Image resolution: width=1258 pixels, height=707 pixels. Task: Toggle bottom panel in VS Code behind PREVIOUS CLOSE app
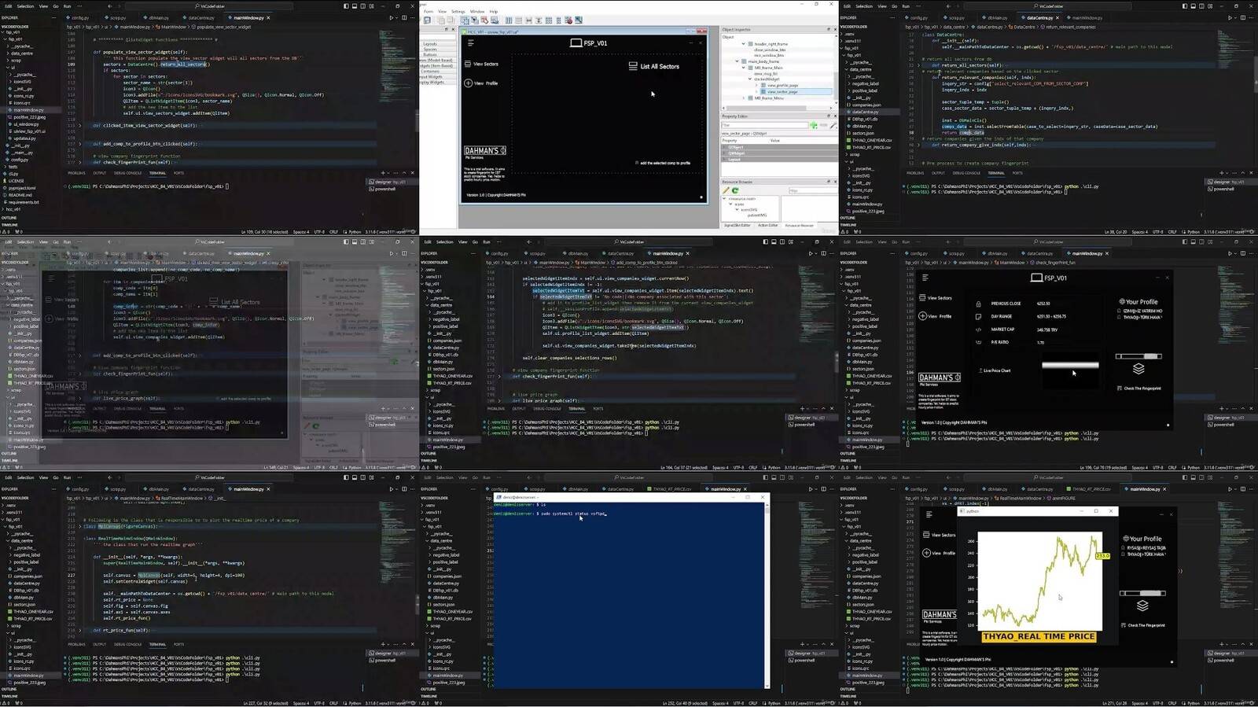[1193, 242]
